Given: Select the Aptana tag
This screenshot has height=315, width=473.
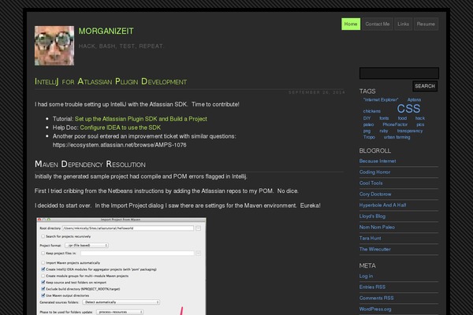Looking at the screenshot, I should coord(414,100).
